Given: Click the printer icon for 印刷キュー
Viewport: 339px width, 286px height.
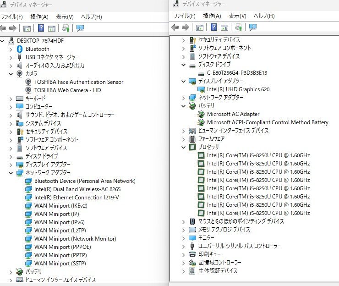Looking at the screenshot, I should tap(192, 254).
